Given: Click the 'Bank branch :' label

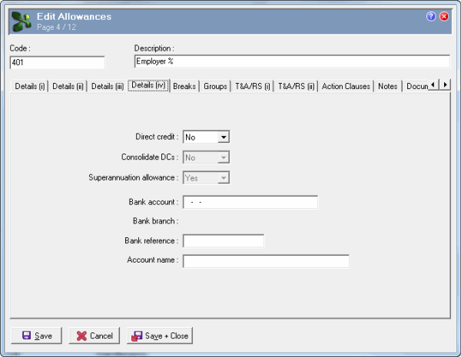Looking at the screenshot, I should point(155,220).
